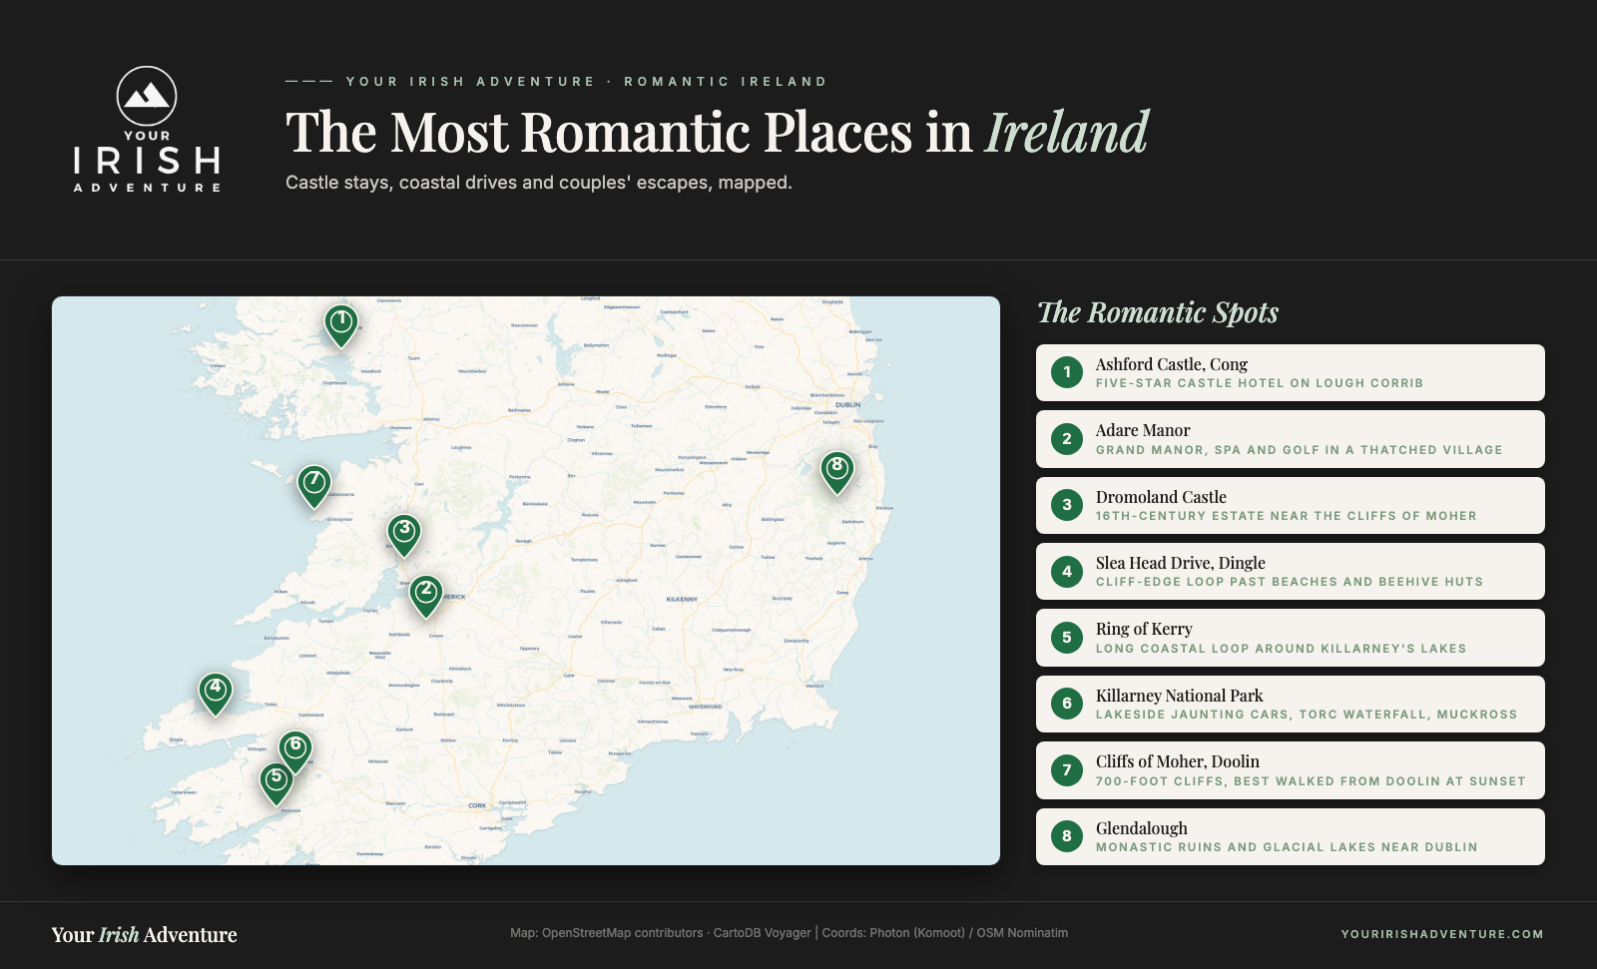
Task: Select the Glendalough title
Action: tap(1142, 828)
